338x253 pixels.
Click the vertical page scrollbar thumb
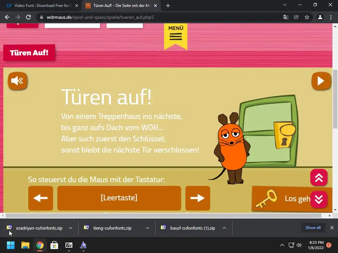tap(335, 99)
